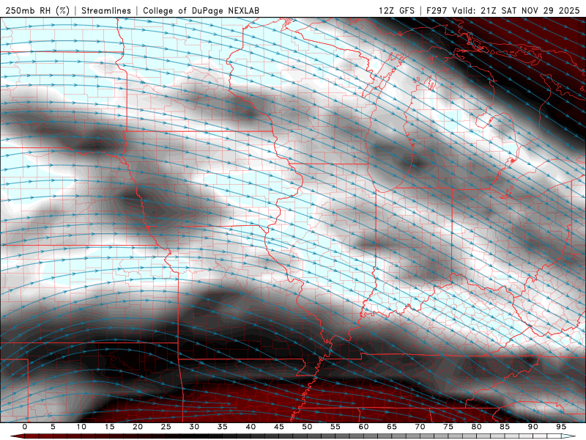Viewport: 586px width, 440px height.
Task: Click the 80 value on the colorbar scale
Action: (476, 427)
